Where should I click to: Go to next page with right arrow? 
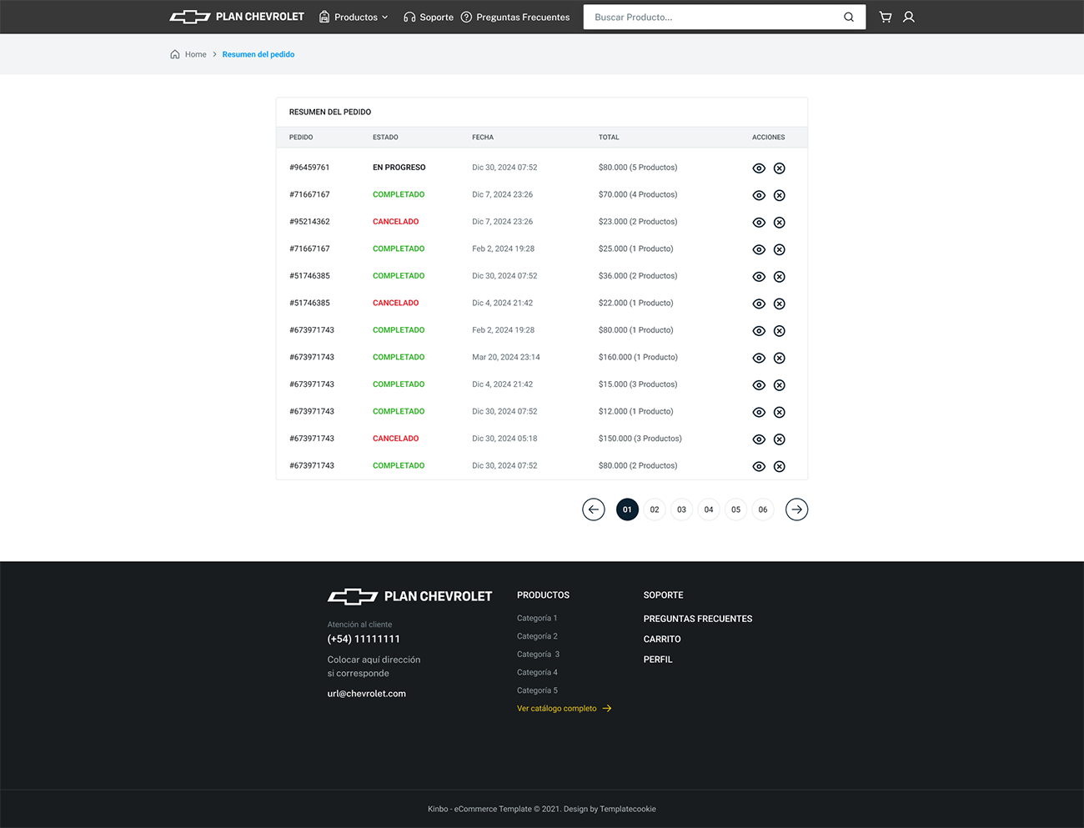pyautogui.click(x=796, y=509)
